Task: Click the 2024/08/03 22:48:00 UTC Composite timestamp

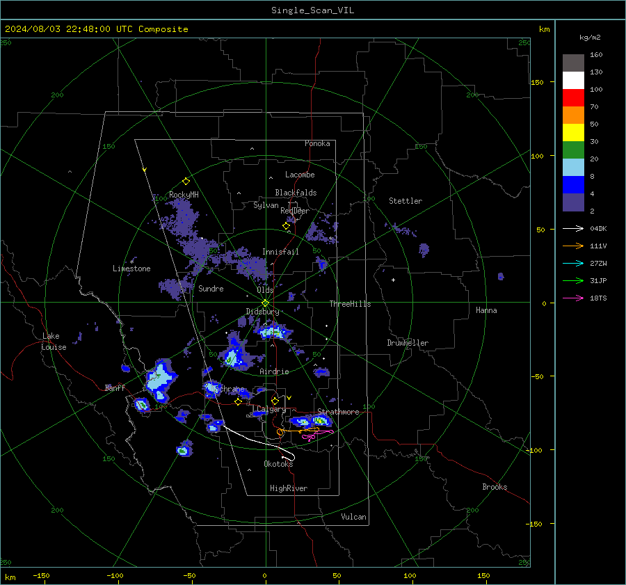Action: pos(96,29)
